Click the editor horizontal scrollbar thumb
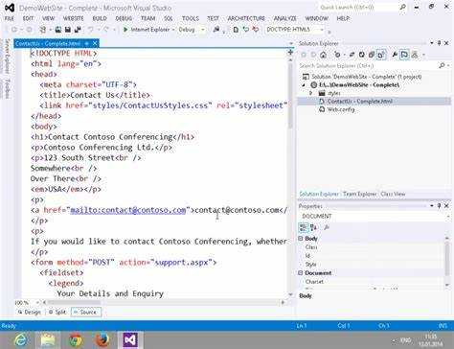 (x=75, y=302)
